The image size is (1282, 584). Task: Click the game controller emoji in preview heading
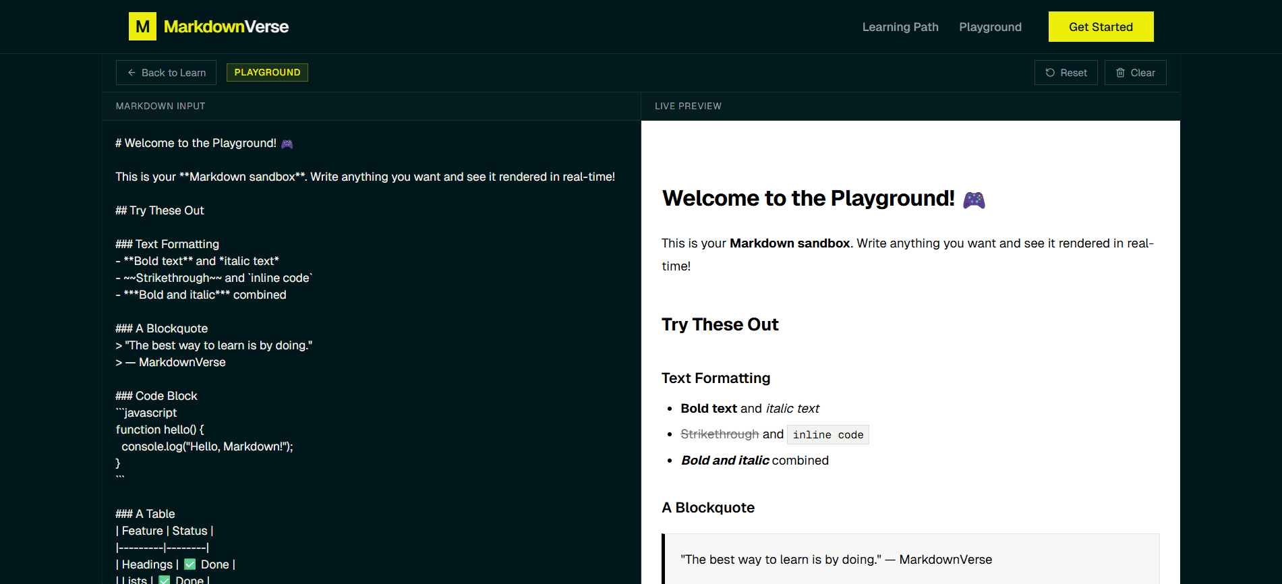click(x=974, y=200)
